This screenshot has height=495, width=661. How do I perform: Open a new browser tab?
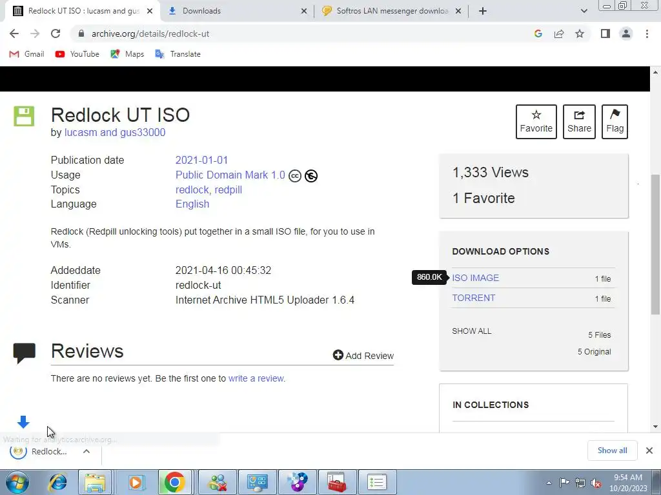point(483,11)
